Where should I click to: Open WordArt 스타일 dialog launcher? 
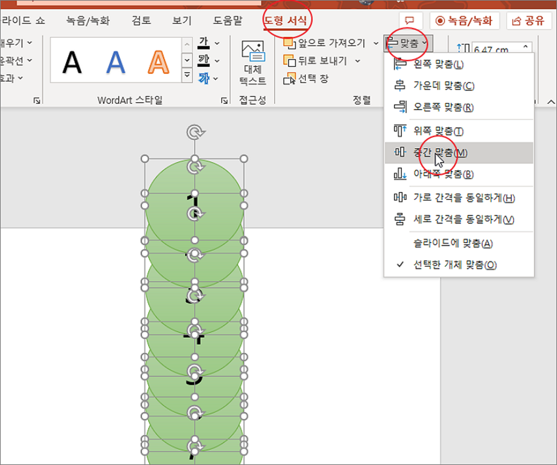224,101
